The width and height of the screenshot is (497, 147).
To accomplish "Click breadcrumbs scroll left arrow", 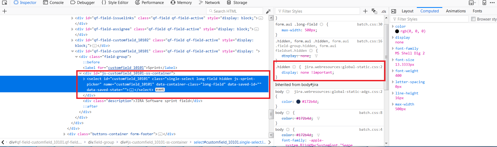I will [3, 142].
